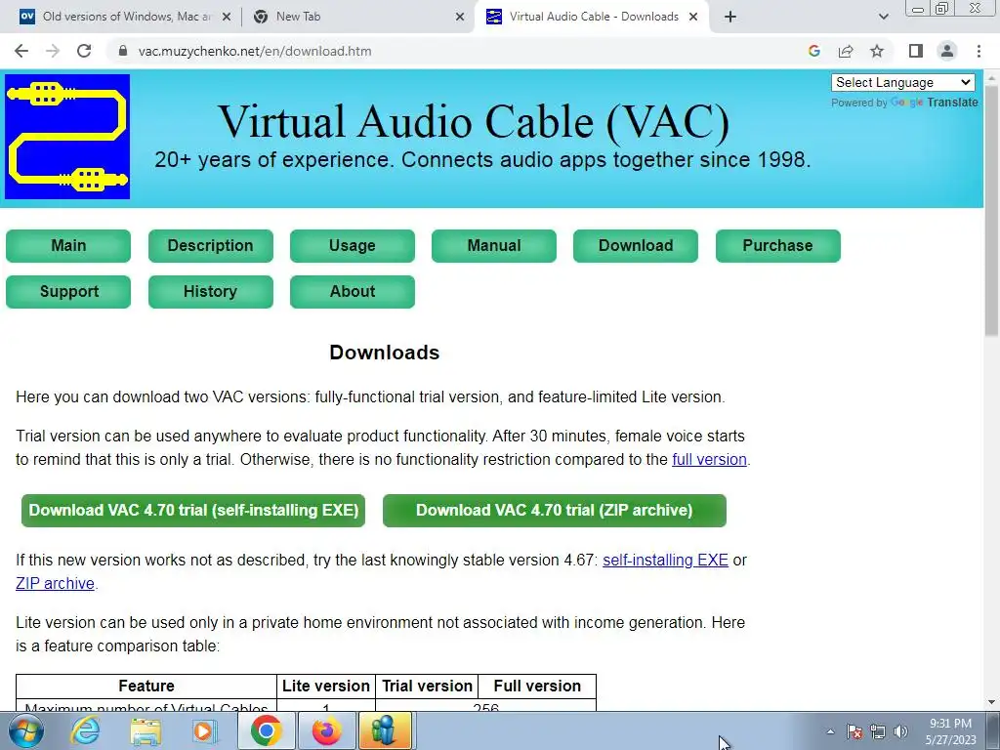Click the browser back arrow

(x=21, y=51)
